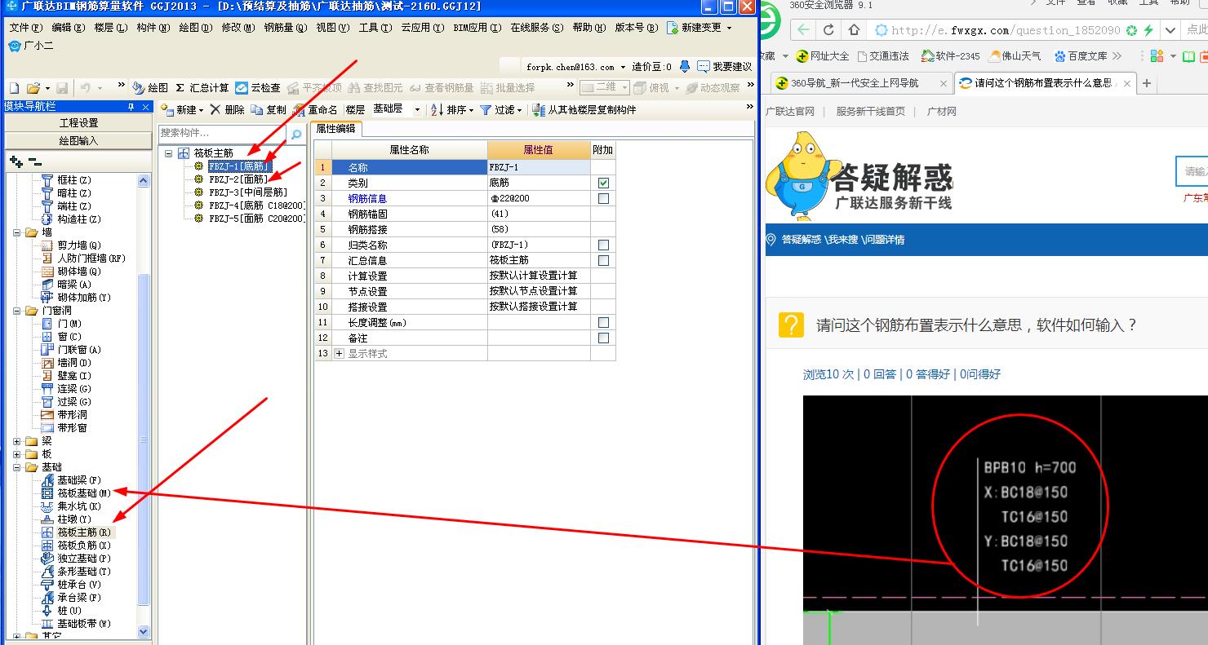The height and width of the screenshot is (645, 1208).
Task: Select 连梁(G) in navigation tree
Action: [x=67, y=389]
